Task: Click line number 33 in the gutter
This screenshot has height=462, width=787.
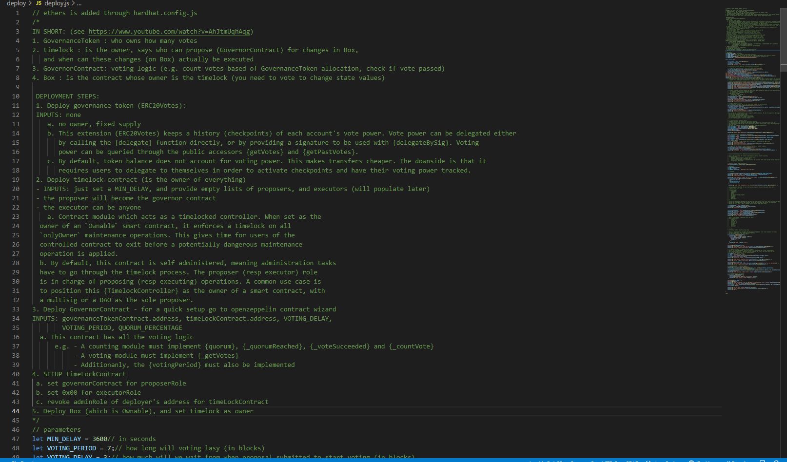Action: pos(16,309)
